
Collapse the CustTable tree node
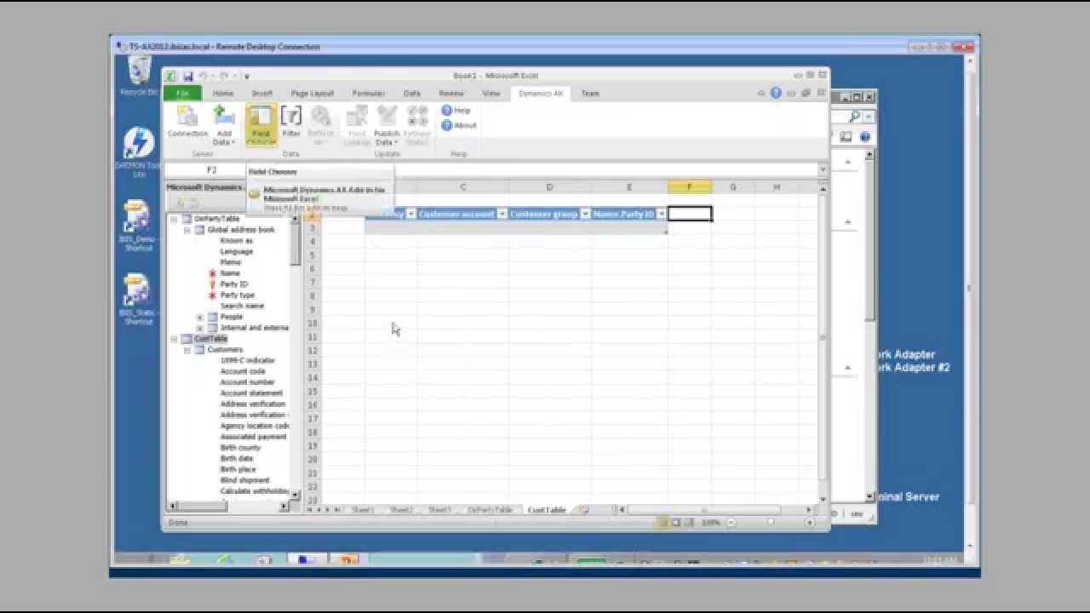175,339
